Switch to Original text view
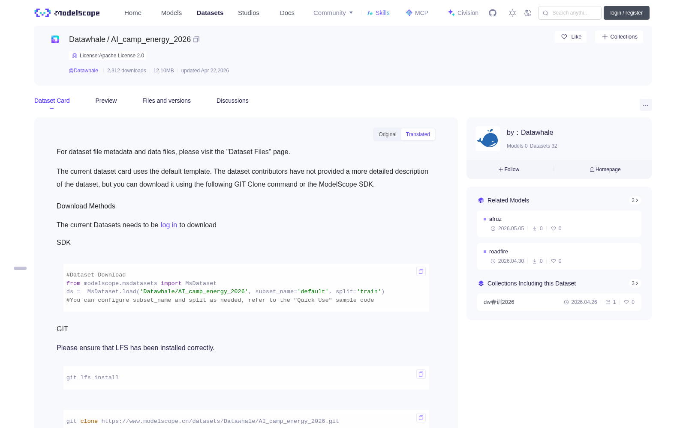 (388, 134)
